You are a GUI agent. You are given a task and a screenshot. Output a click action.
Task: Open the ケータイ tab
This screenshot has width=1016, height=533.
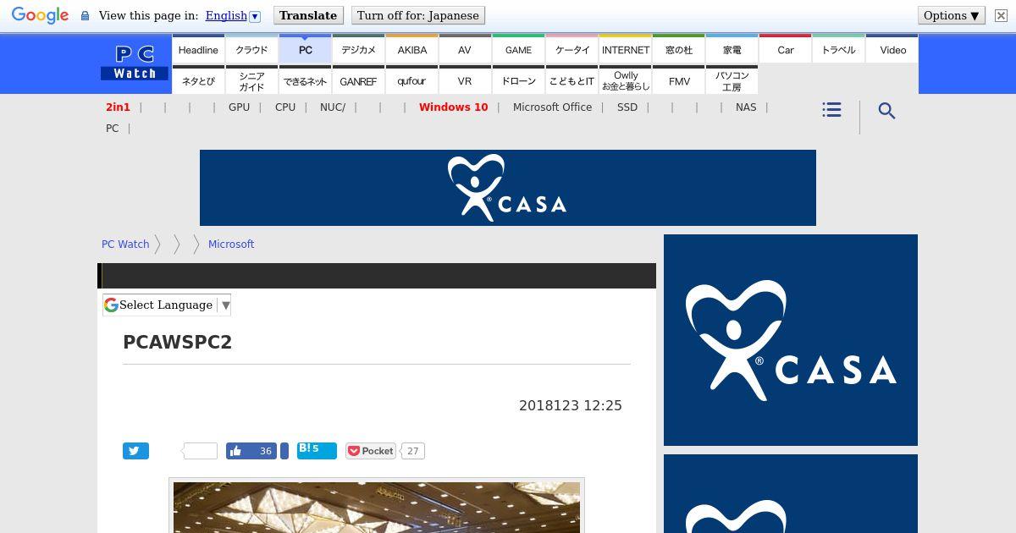(571, 50)
